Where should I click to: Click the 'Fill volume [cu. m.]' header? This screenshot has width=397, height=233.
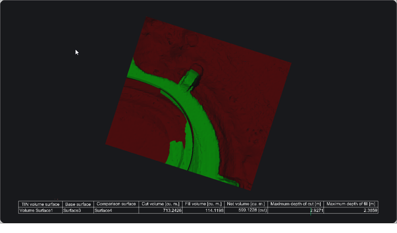(203, 204)
